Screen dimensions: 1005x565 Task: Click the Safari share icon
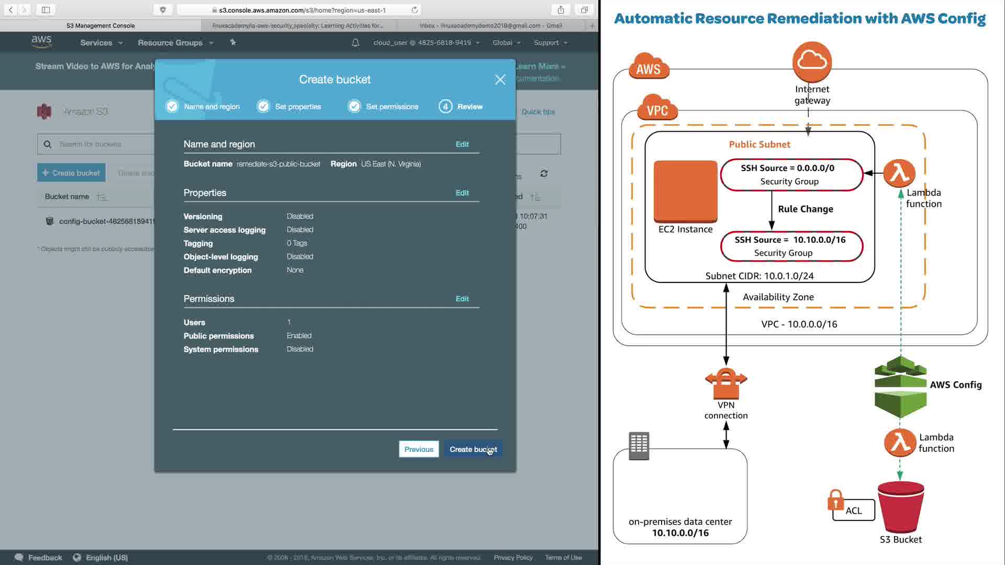click(561, 10)
